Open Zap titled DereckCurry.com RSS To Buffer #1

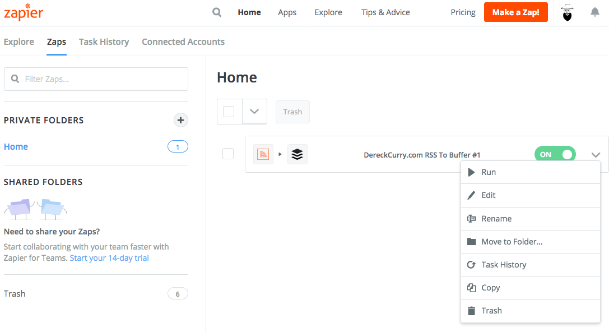tap(422, 155)
